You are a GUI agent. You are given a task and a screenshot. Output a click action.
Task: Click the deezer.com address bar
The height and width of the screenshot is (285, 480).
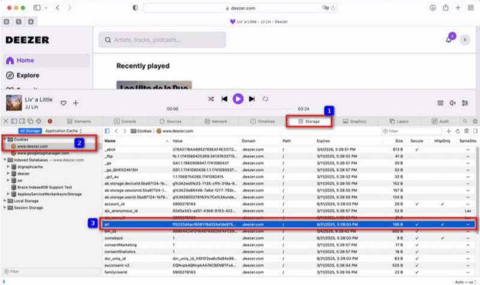click(240, 8)
